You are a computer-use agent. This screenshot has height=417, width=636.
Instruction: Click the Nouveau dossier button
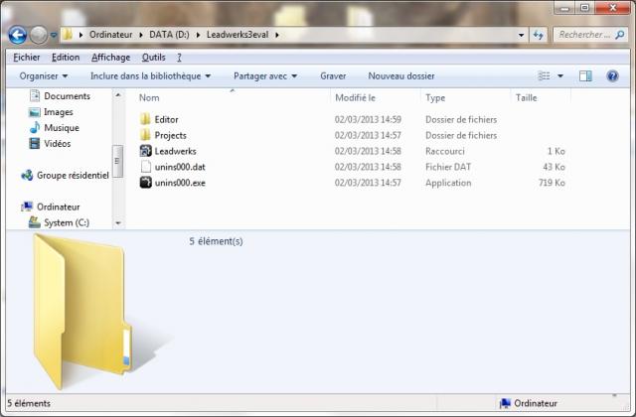[400, 75]
